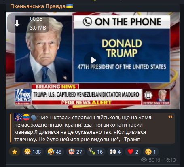Download the 3.0 MB video file
Screen dimensions: 184x167
(x=17, y=23)
